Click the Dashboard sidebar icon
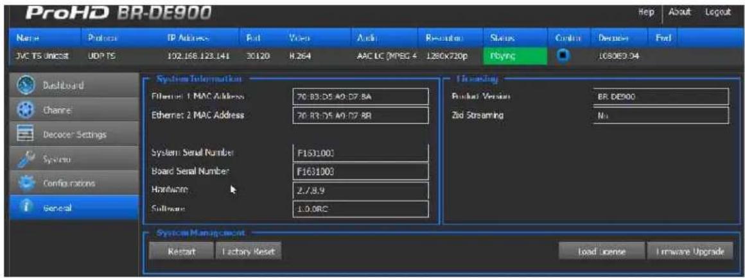The height and width of the screenshot is (278, 745). 24,86
